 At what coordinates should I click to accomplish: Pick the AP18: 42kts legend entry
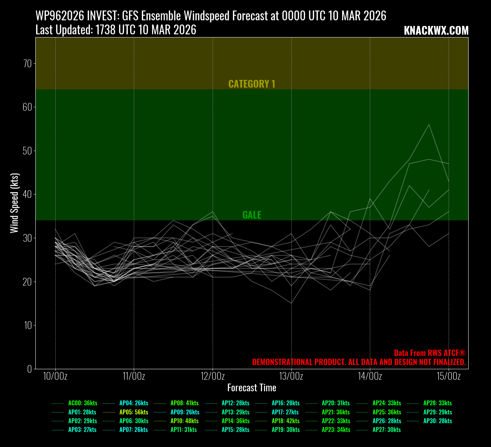tap(286, 421)
